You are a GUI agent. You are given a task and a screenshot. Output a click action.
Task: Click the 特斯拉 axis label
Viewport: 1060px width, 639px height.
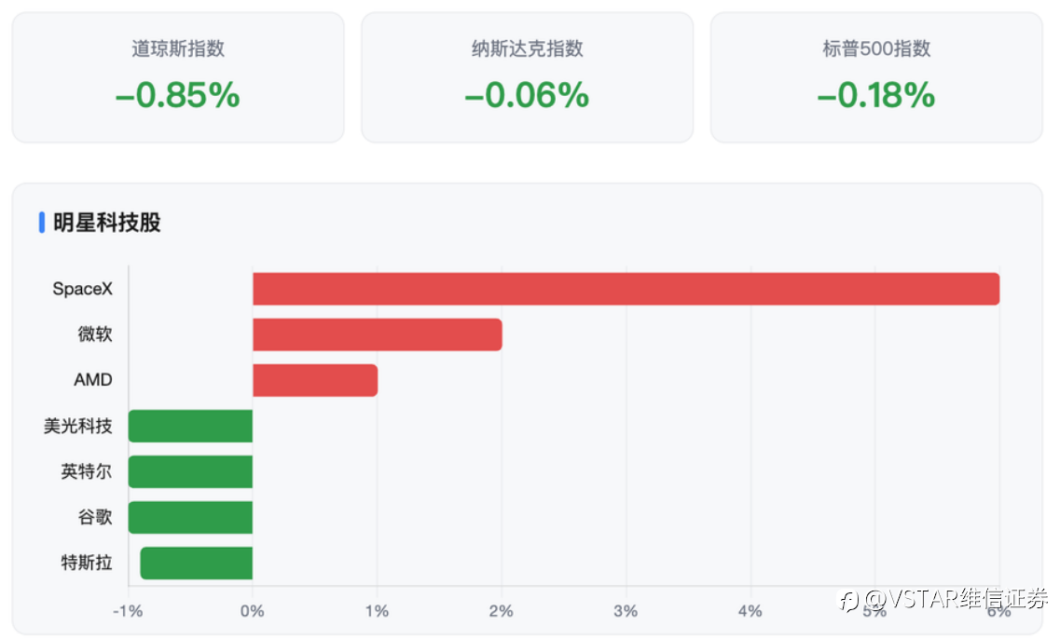[87, 563]
